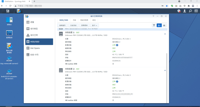Image resolution: width=200 pixels, height=107 pixels.
Task: Select 儲存集區 in sidebar
Action: pos(39,29)
